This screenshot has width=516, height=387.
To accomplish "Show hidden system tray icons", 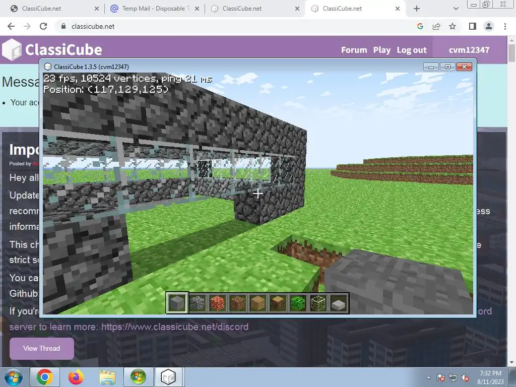I will pos(428,378).
